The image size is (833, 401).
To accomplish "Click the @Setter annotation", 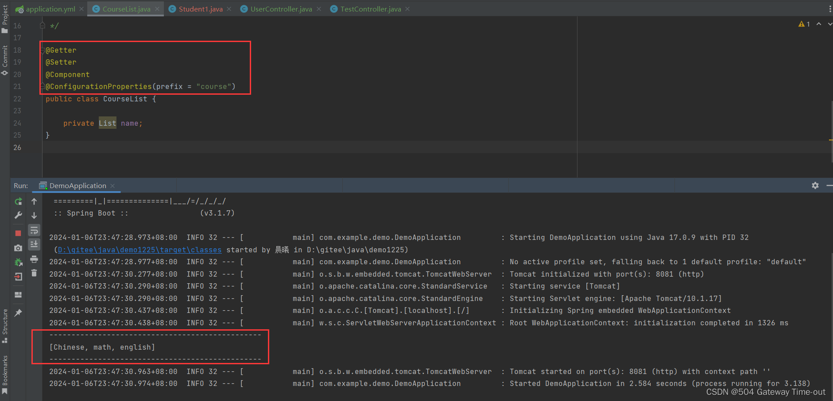I will click(61, 62).
